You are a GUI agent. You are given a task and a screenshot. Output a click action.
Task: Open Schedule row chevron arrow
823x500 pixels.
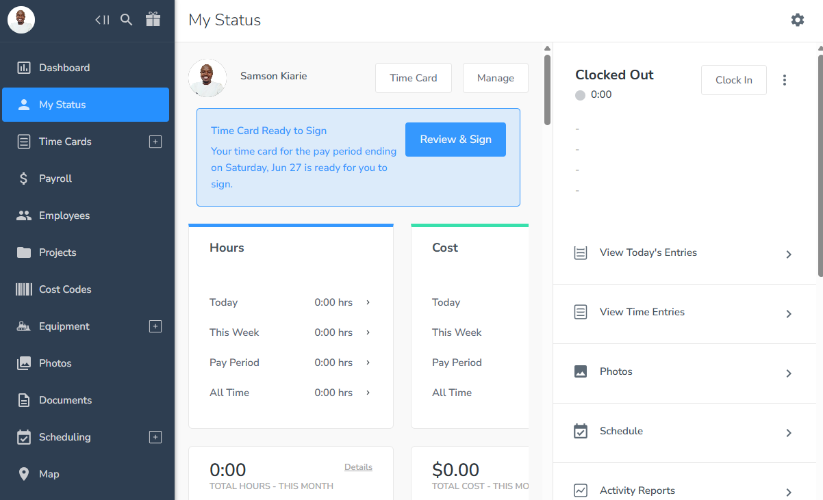[x=789, y=433]
